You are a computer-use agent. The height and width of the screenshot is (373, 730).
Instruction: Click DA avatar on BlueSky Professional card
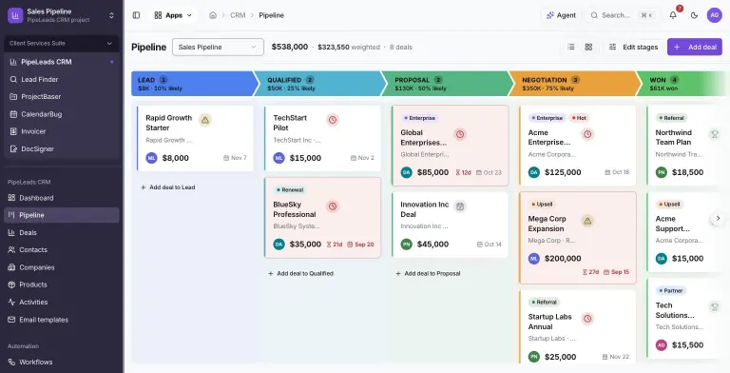coord(279,245)
